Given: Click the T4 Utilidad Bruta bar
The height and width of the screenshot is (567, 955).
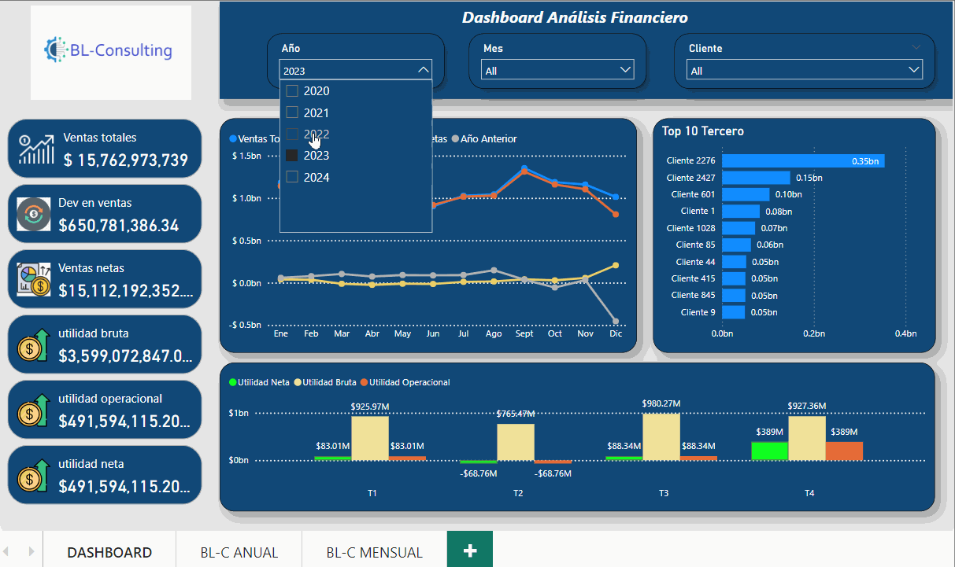Looking at the screenshot, I should tap(806, 438).
